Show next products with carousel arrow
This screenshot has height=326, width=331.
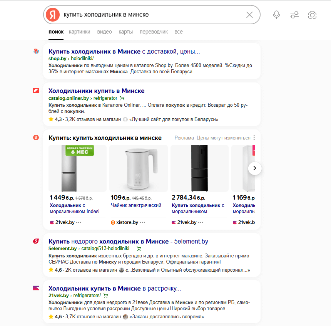[255, 168]
